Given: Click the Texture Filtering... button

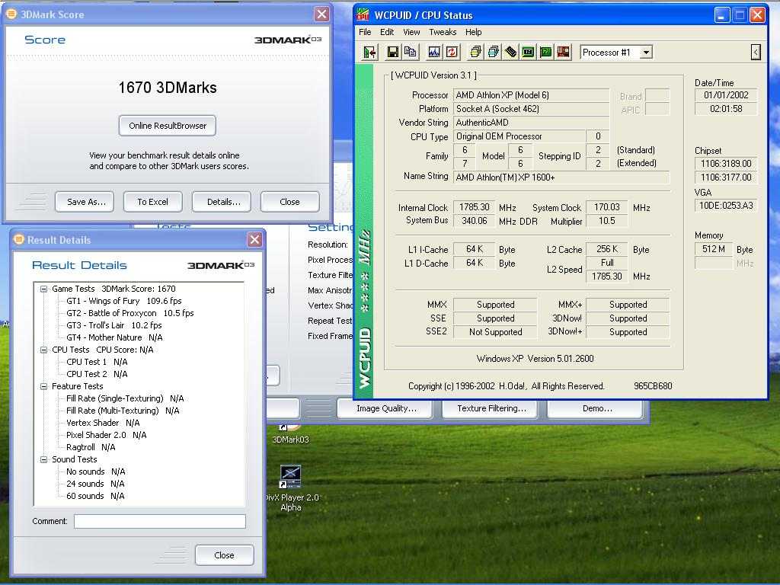Looking at the screenshot, I should [491, 408].
